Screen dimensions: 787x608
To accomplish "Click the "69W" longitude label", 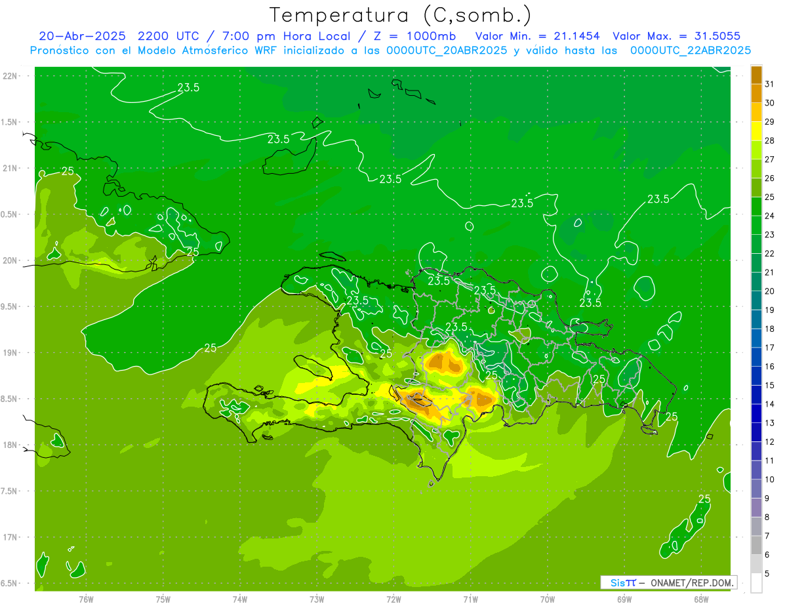I will tap(624, 599).
